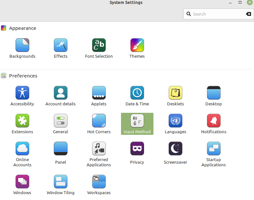Open Notifications settings

pos(214,121)
